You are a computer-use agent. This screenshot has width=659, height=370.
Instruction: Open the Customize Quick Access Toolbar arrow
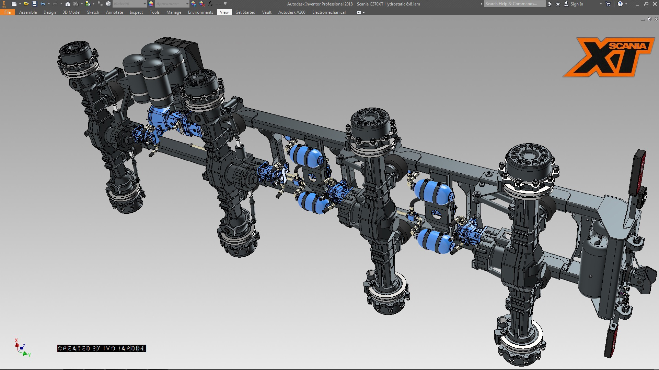pos(225,4)
